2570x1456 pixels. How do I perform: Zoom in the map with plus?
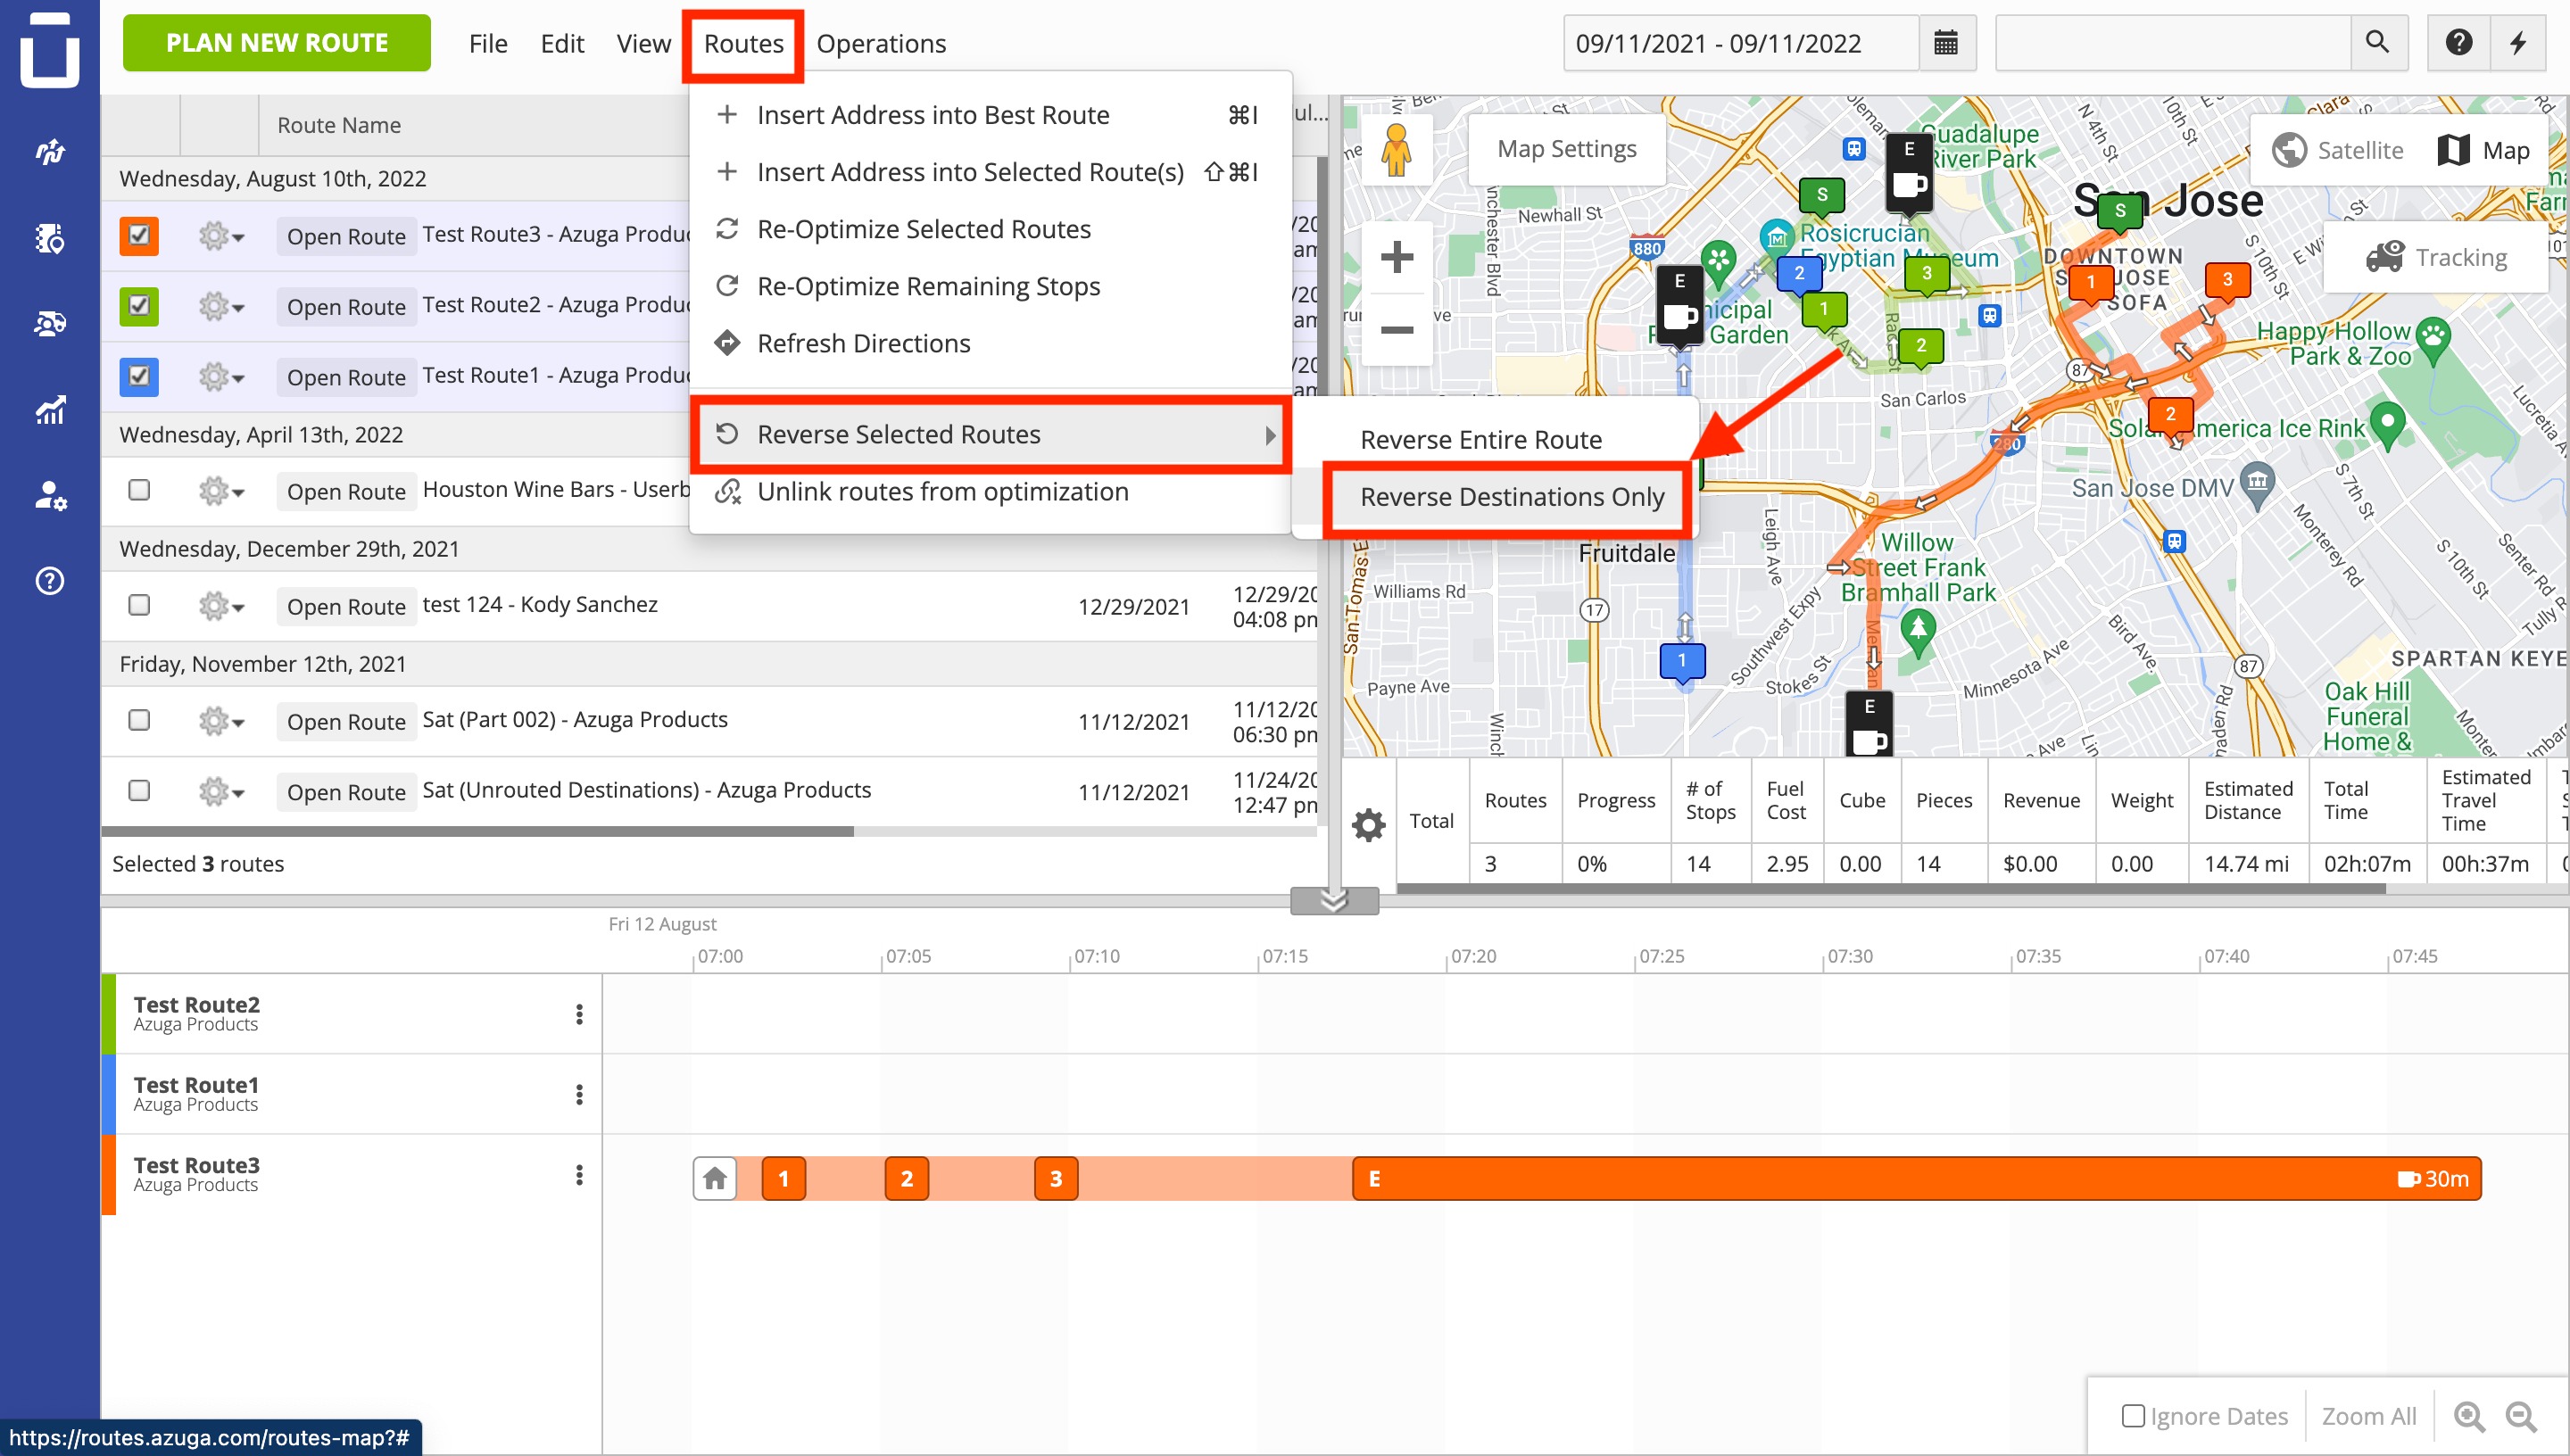coord(1396,257)
